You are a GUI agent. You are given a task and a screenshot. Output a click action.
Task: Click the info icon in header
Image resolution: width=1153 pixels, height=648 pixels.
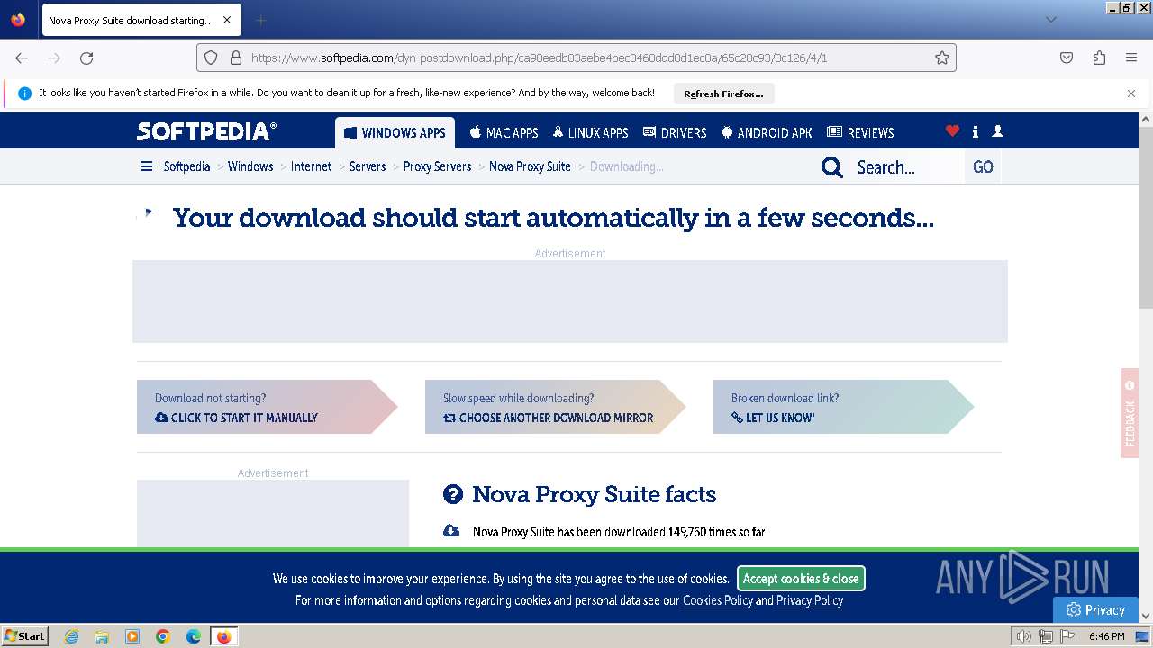tap(976, 131)
